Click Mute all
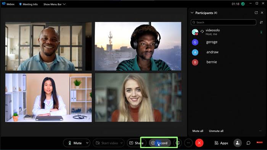The width and height of the screenshot is (267, 150). click(x=198, y=131)
